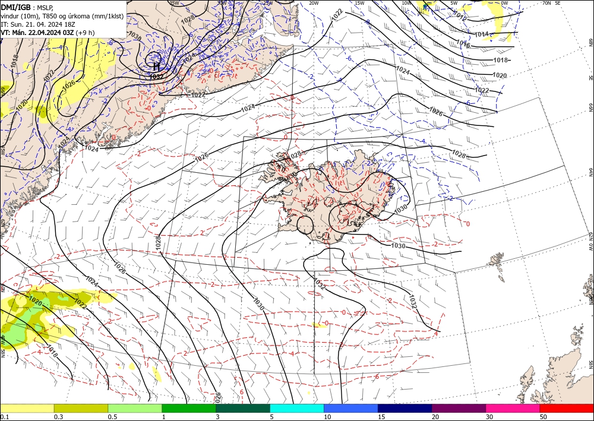594x421 pixels.
Task: Click the 25W longitude label
Action: tap(268, 3)
